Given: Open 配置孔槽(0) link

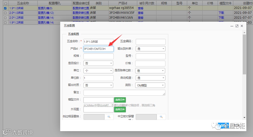Looking at the screenshot, I should pos(45,8).
